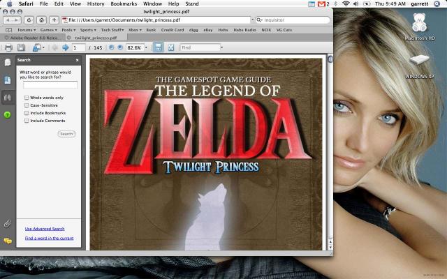Switch to Adobe Reader 8.0 Release tab

[x=32, y=38]
